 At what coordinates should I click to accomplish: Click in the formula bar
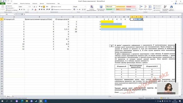click(x=102, y=14)
